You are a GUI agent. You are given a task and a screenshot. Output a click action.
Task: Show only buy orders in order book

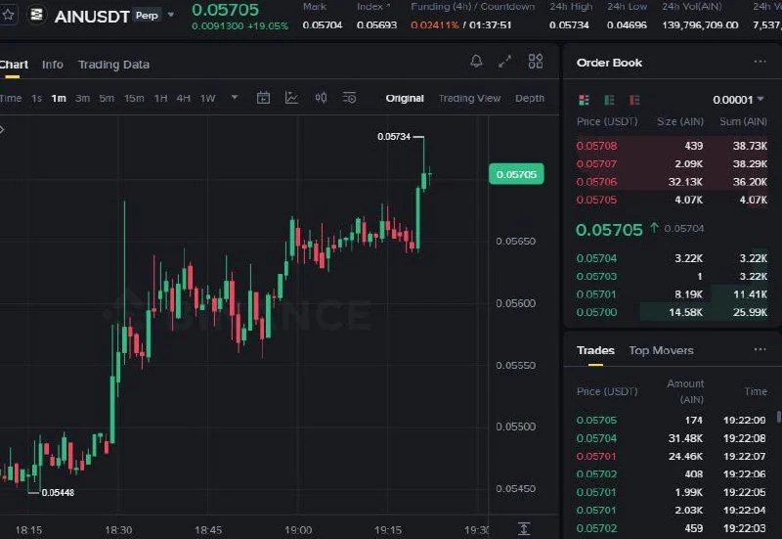(x=609, y=100)
